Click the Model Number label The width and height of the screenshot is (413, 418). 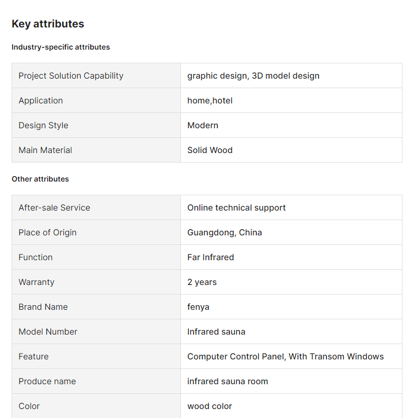pyautogui.click(x=48, y=331)
